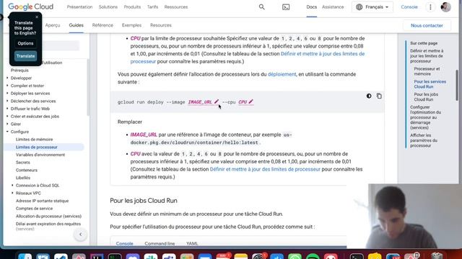Open Limites de mémoire page
The image size is (462, 259).
[x=34, y=140]
